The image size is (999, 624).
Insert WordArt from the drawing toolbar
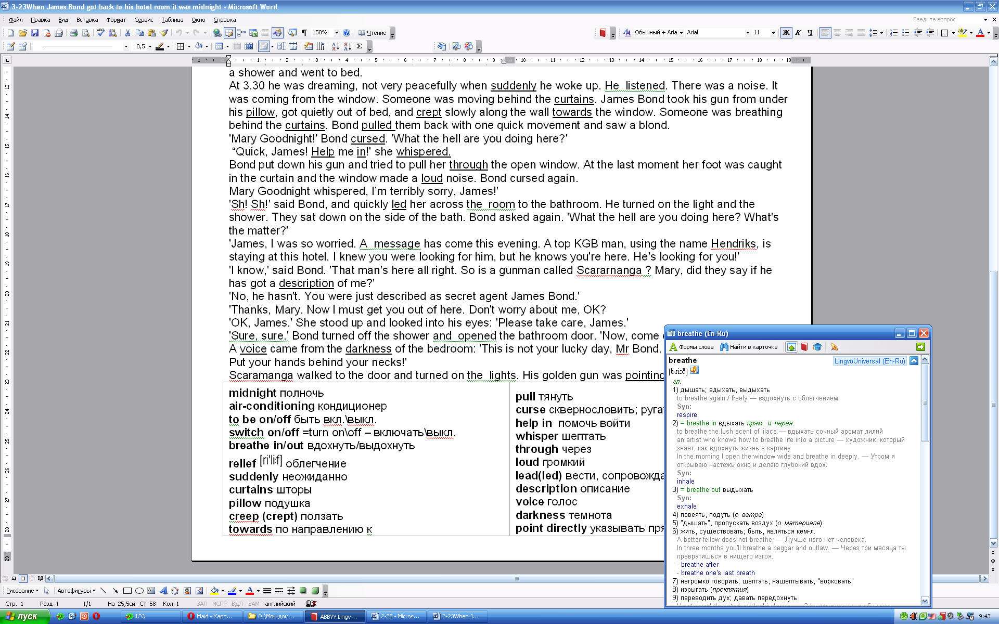[163, 591]
